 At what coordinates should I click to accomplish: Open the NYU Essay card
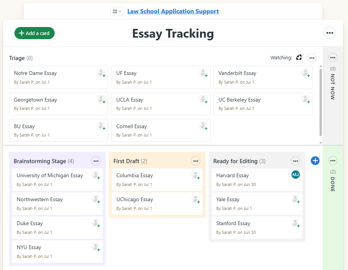pyautogui.click(x=57, y=251)
